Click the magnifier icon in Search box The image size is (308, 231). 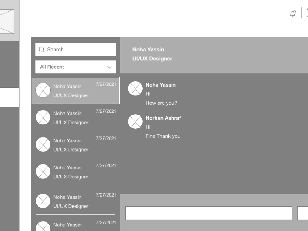click(x=42, y=49)
